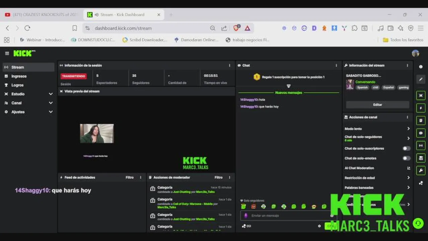Select the red angry emote in the emote row
Image resolution: width=428 pixels, height=241 pixels.
tap(254, 207)
